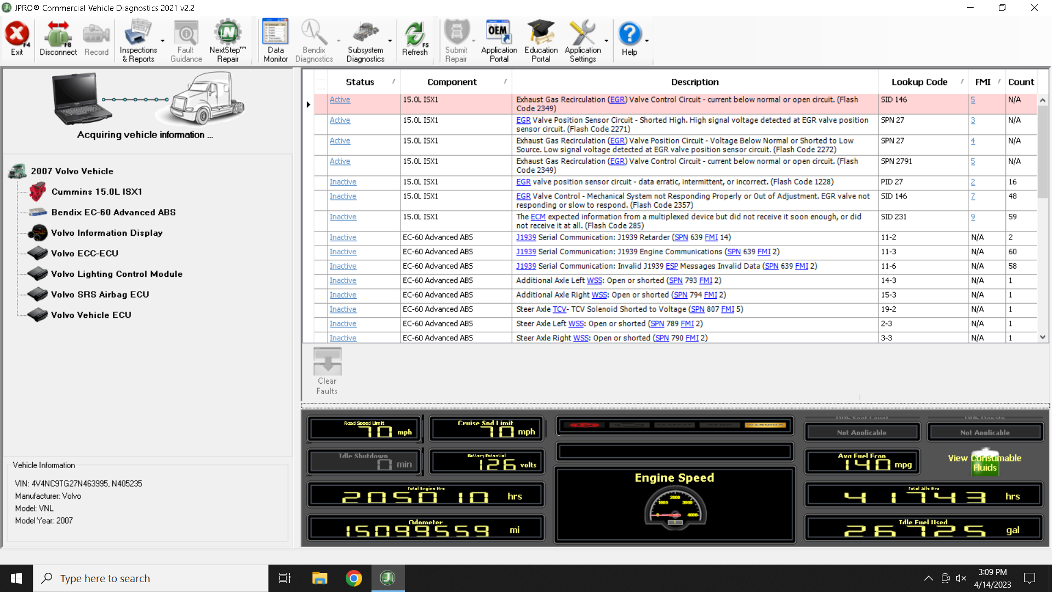The width and height of the screenshot is (1052, 592).
Task: Select 2007 Volvo Vehicle tree node
Action: point(72,171)
